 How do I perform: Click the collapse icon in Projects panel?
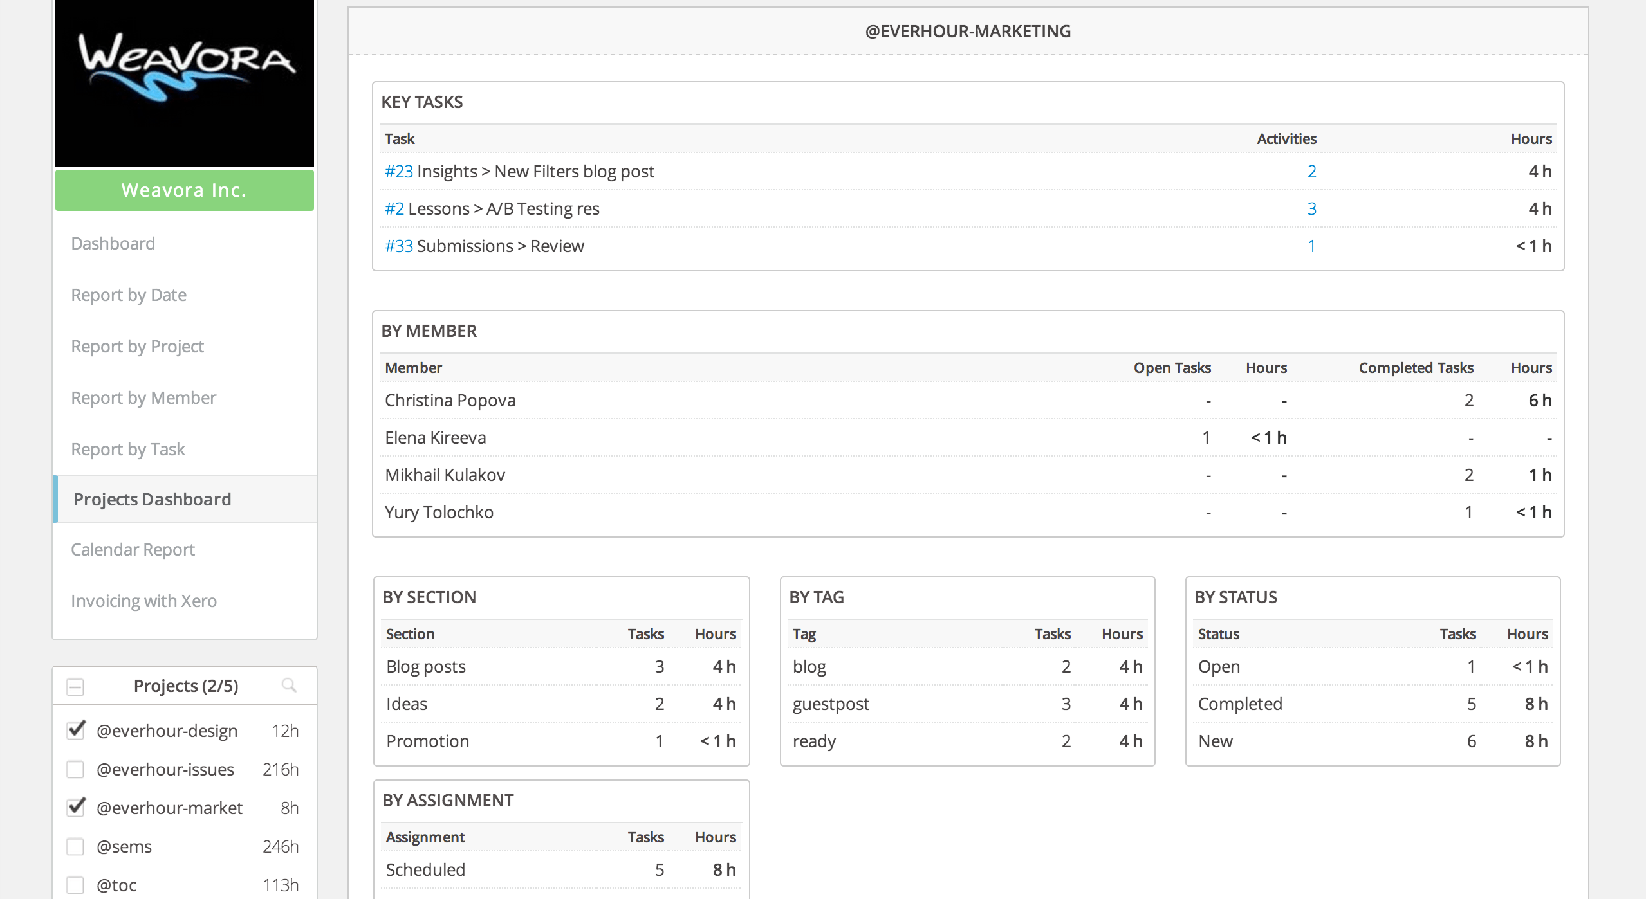73,686
